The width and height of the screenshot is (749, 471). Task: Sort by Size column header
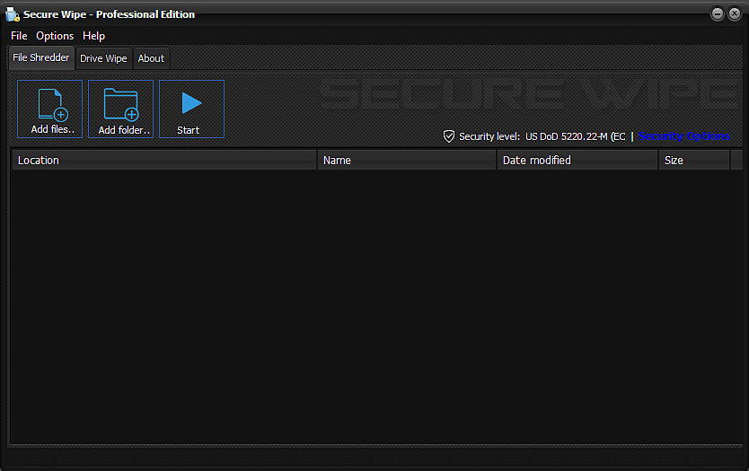694,161
